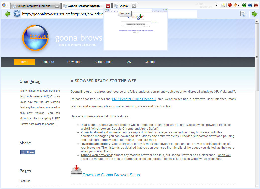
Task: Open the Screenshots navigation item
Action: (103, 62)
